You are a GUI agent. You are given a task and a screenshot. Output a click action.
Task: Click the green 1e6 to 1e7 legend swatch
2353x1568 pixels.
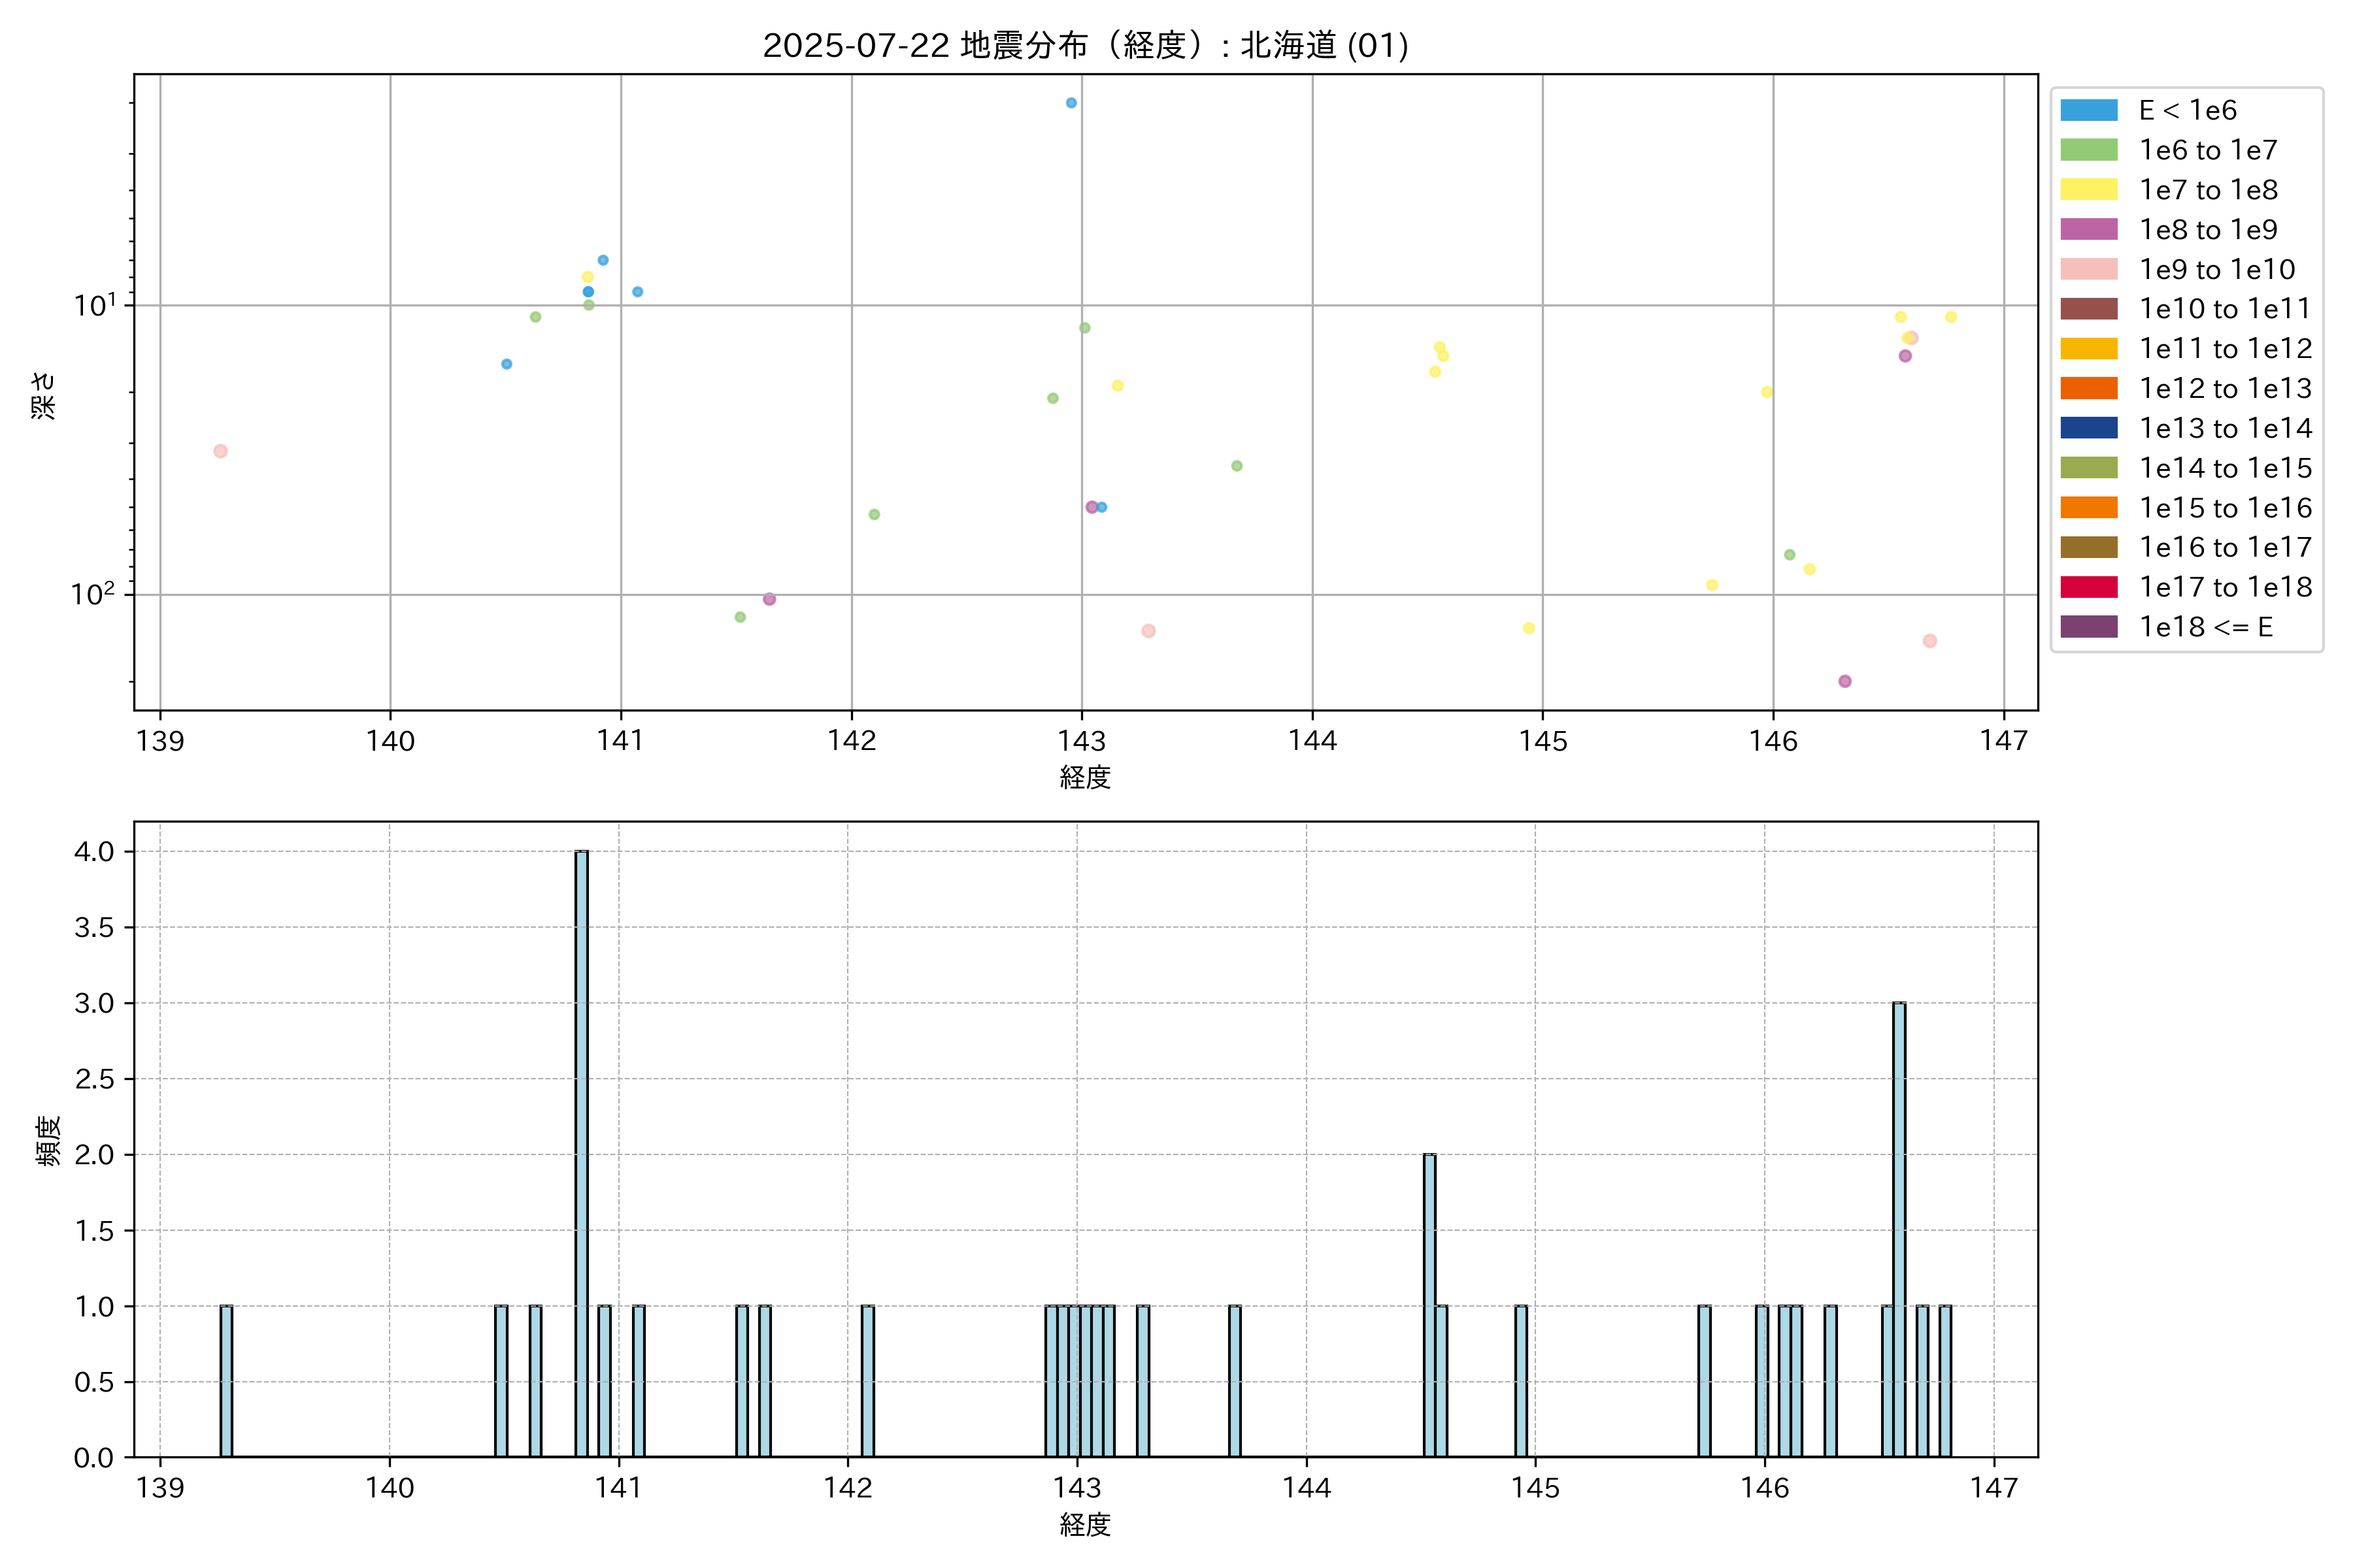click(2088, 150)
